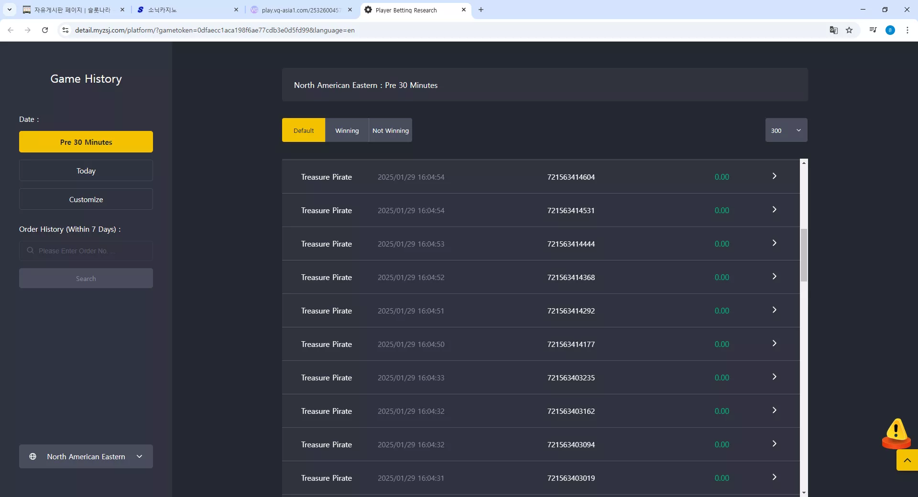Switch to 자유게시판 페이지 browser tab
Screen dimensions: 918x497
pyautogui.click(x=74, y=10)
